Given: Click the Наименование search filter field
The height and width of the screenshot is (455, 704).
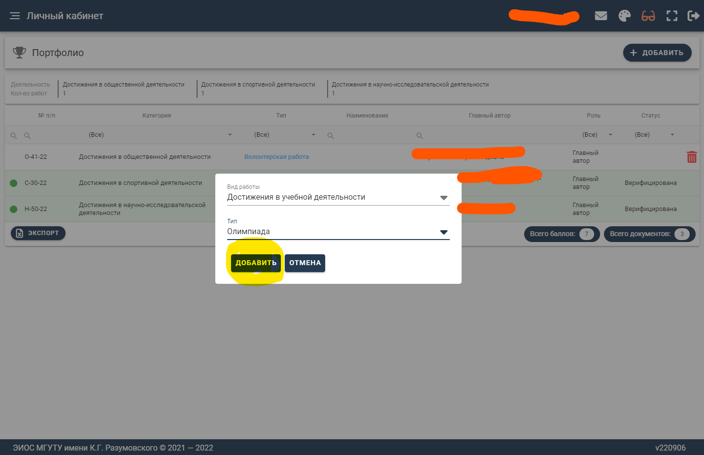Looking at the screenshot, I should click(369, 135).
